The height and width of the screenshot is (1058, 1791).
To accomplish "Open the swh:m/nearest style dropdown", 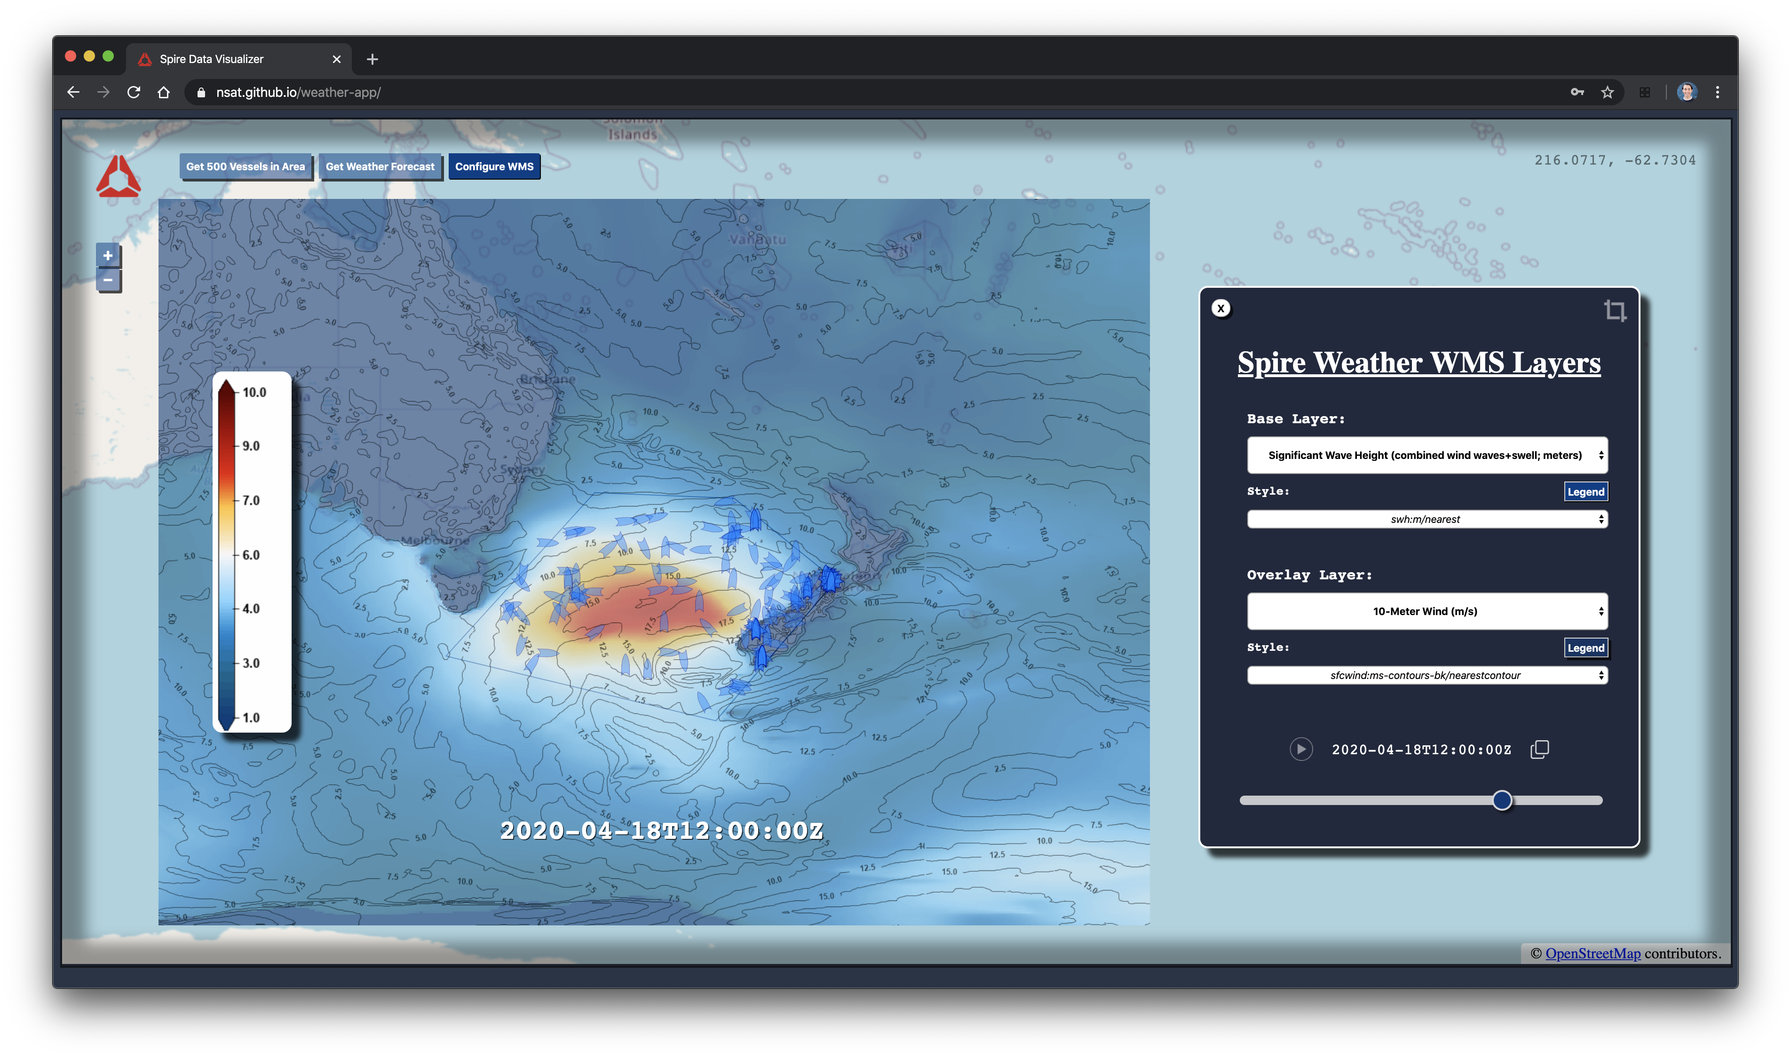I will coord(1426,519).
